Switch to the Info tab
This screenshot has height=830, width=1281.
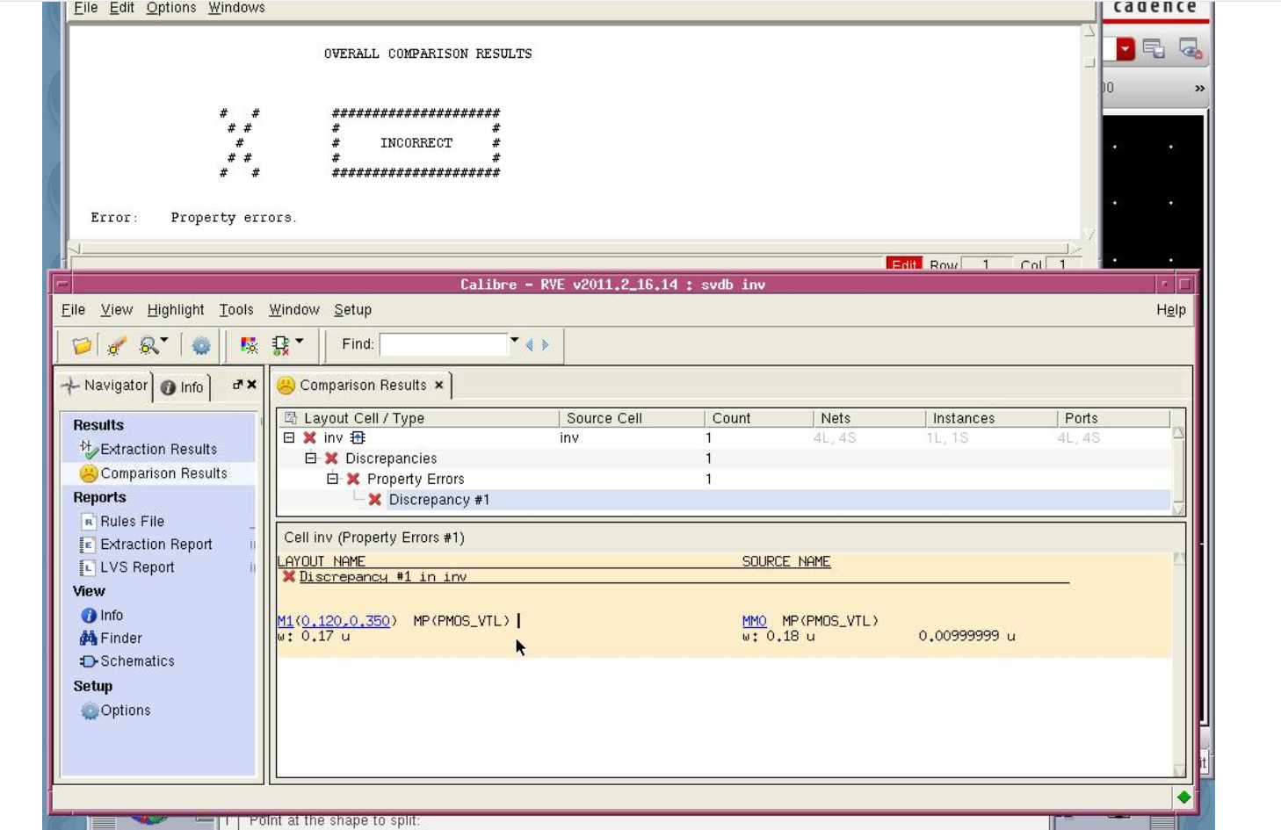click(183, 387)
